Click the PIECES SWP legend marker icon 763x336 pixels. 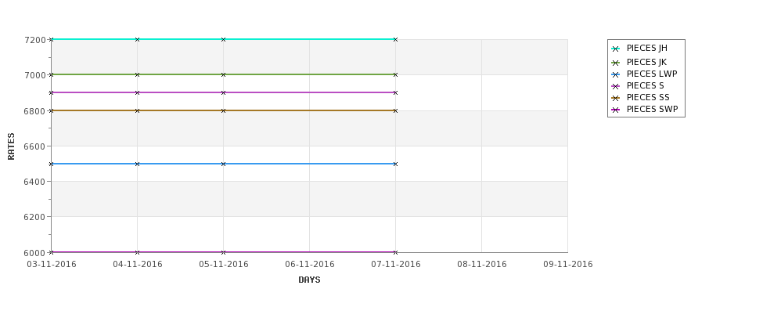[x=616, y=110]
